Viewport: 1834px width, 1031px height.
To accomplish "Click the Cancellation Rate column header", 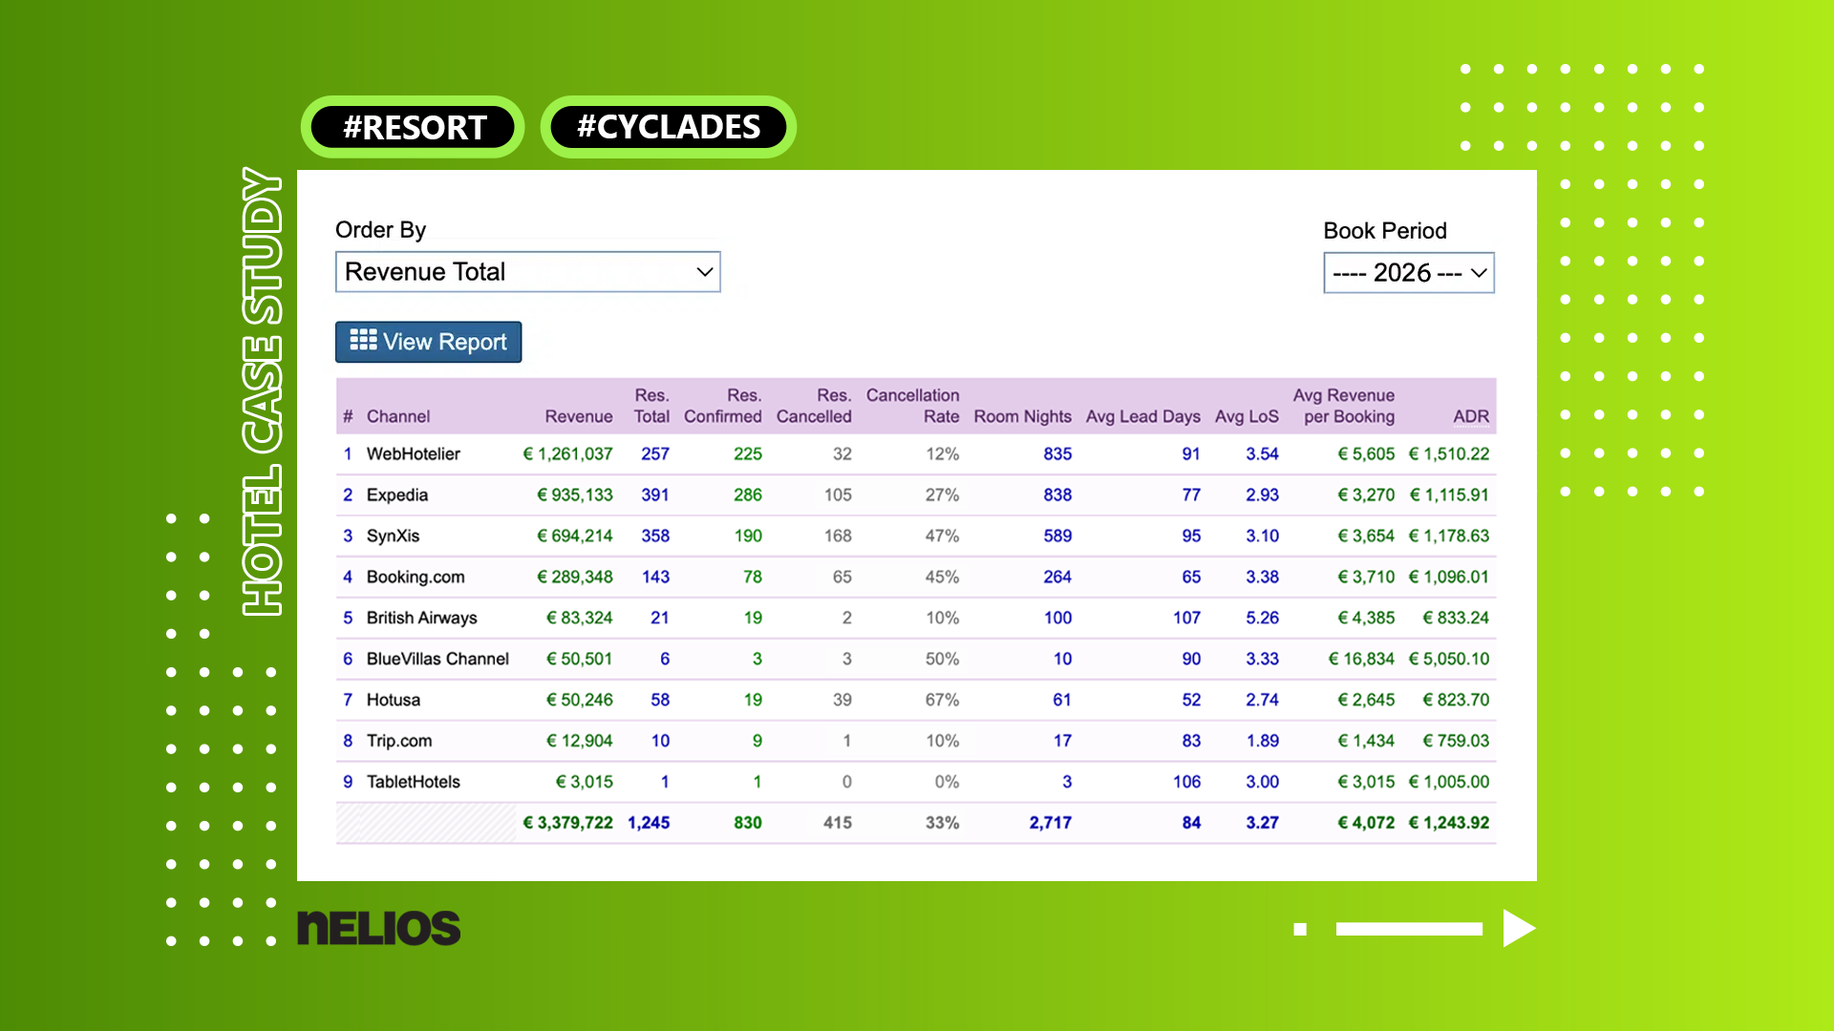I will click(913, 406).
